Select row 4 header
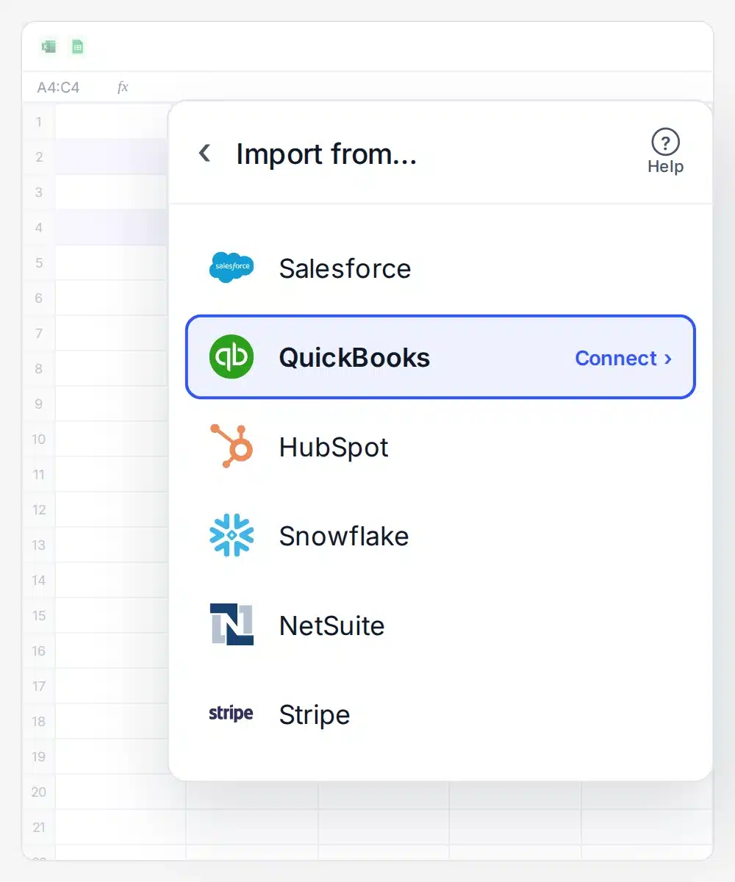This screenshot has width=735, height=882. pyautogui.click(x=39, y=227)
